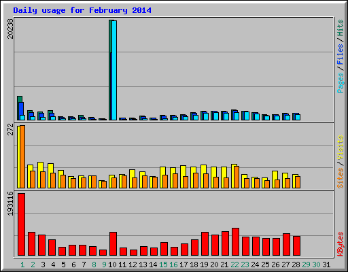Select the red KBytes bar for day 22
Screen dimensions: 348x272
point(236,241)
